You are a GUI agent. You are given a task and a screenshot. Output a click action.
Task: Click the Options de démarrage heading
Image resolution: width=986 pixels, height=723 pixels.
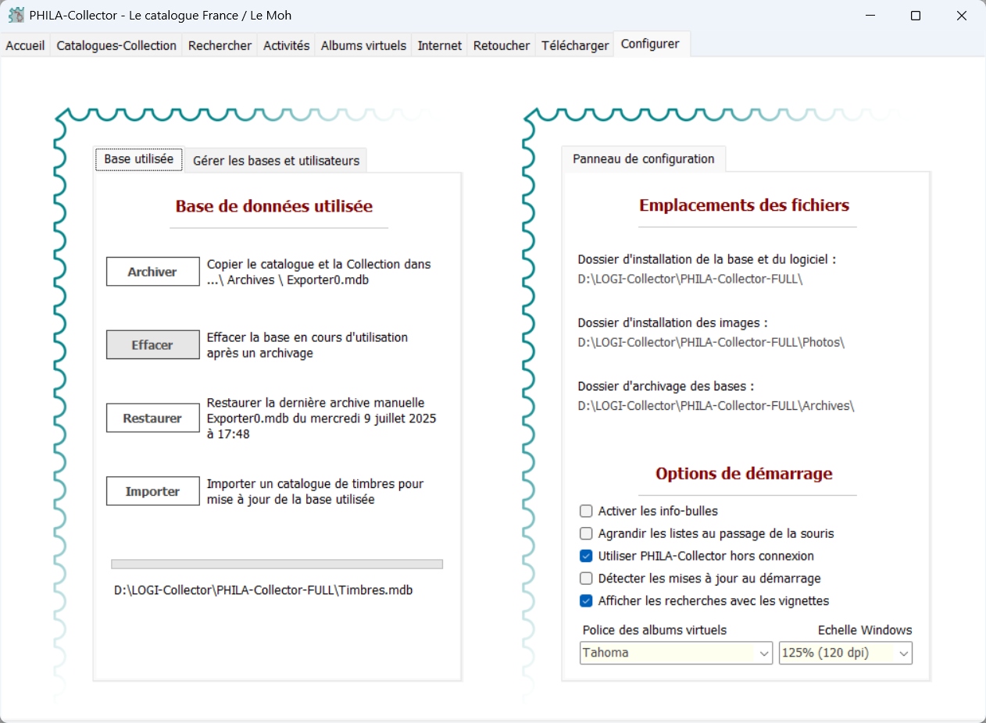pos(744,474)
